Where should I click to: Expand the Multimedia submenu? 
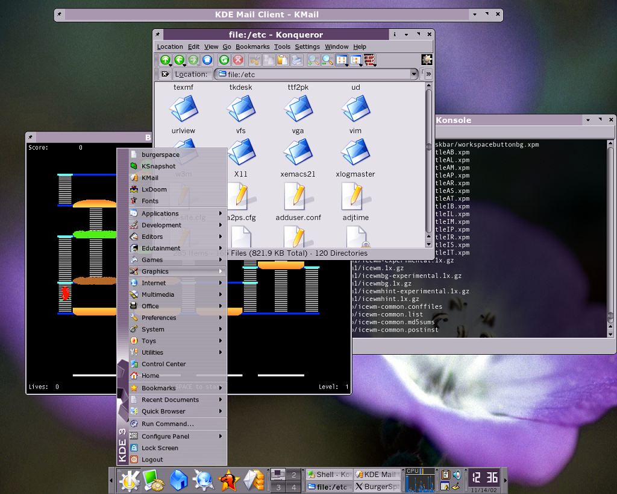[178, 294]
